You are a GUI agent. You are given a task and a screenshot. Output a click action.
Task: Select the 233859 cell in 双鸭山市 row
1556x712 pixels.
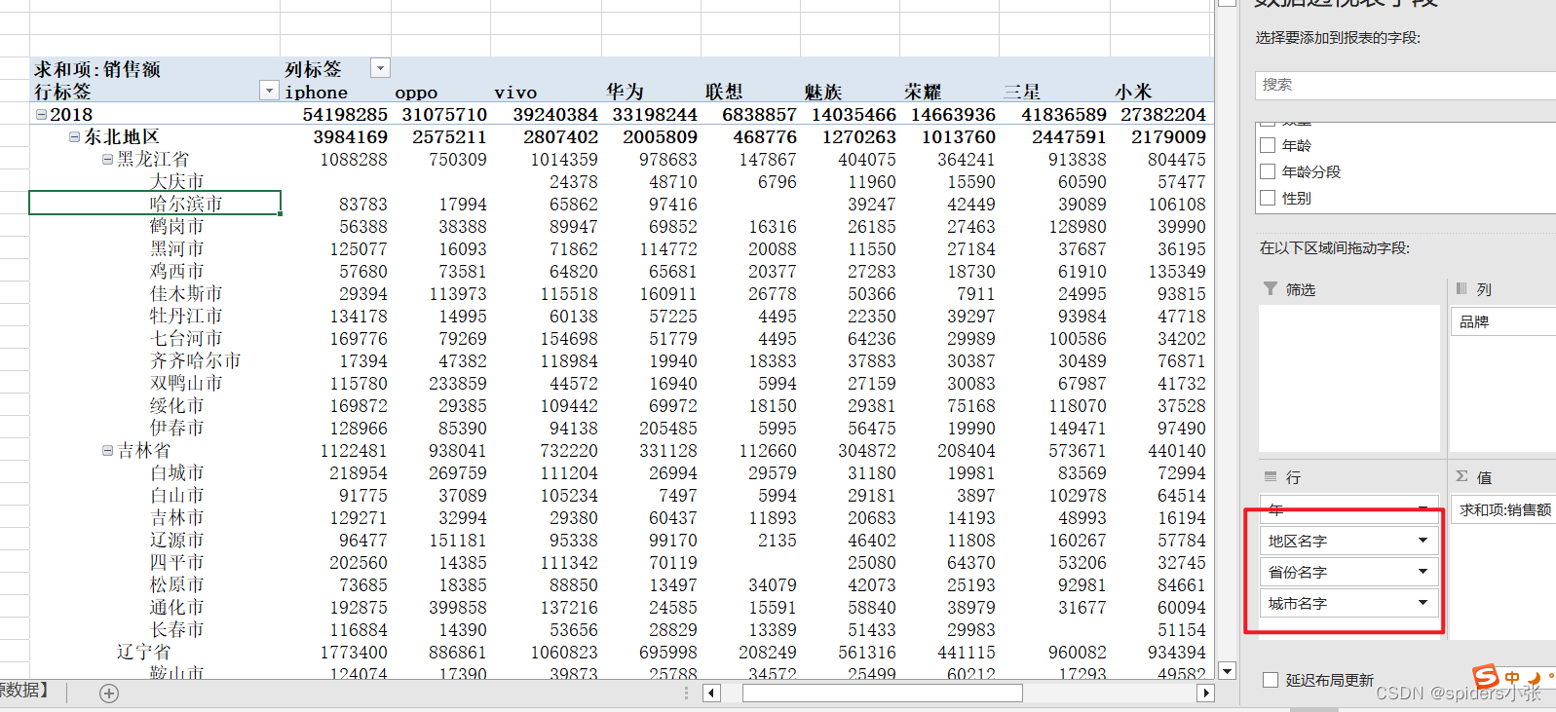click(x=458, y=383)
